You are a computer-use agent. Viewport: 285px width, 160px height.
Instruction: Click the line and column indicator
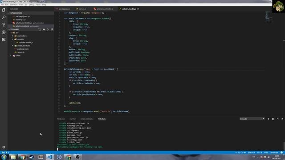(x=240, y=152)
